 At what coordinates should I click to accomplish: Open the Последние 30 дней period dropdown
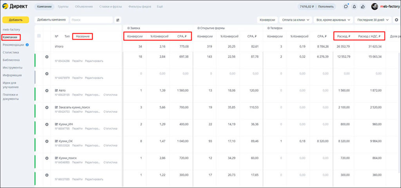tap(373, 20)
